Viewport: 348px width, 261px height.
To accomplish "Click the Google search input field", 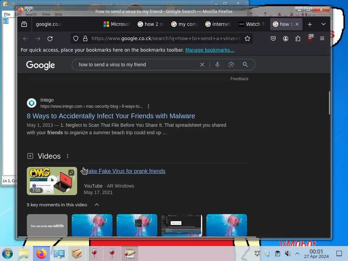I will pyautogui.click(x=138, y=65).
